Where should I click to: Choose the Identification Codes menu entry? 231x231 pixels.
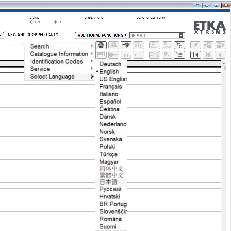coord(57,61)
